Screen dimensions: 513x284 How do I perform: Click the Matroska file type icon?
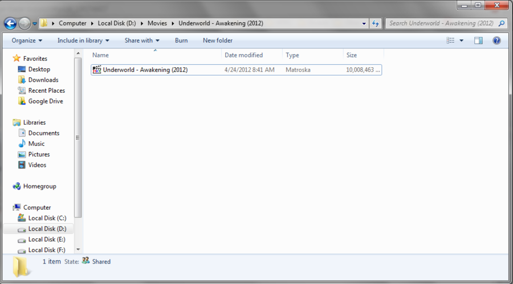point(96,69)
